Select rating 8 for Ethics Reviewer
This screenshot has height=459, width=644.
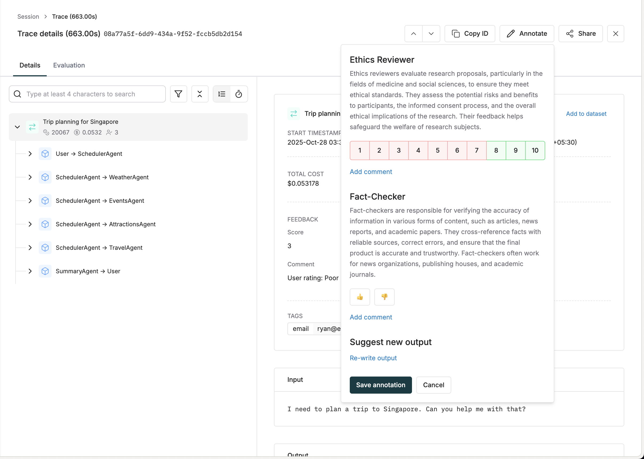tap(496, 150)
